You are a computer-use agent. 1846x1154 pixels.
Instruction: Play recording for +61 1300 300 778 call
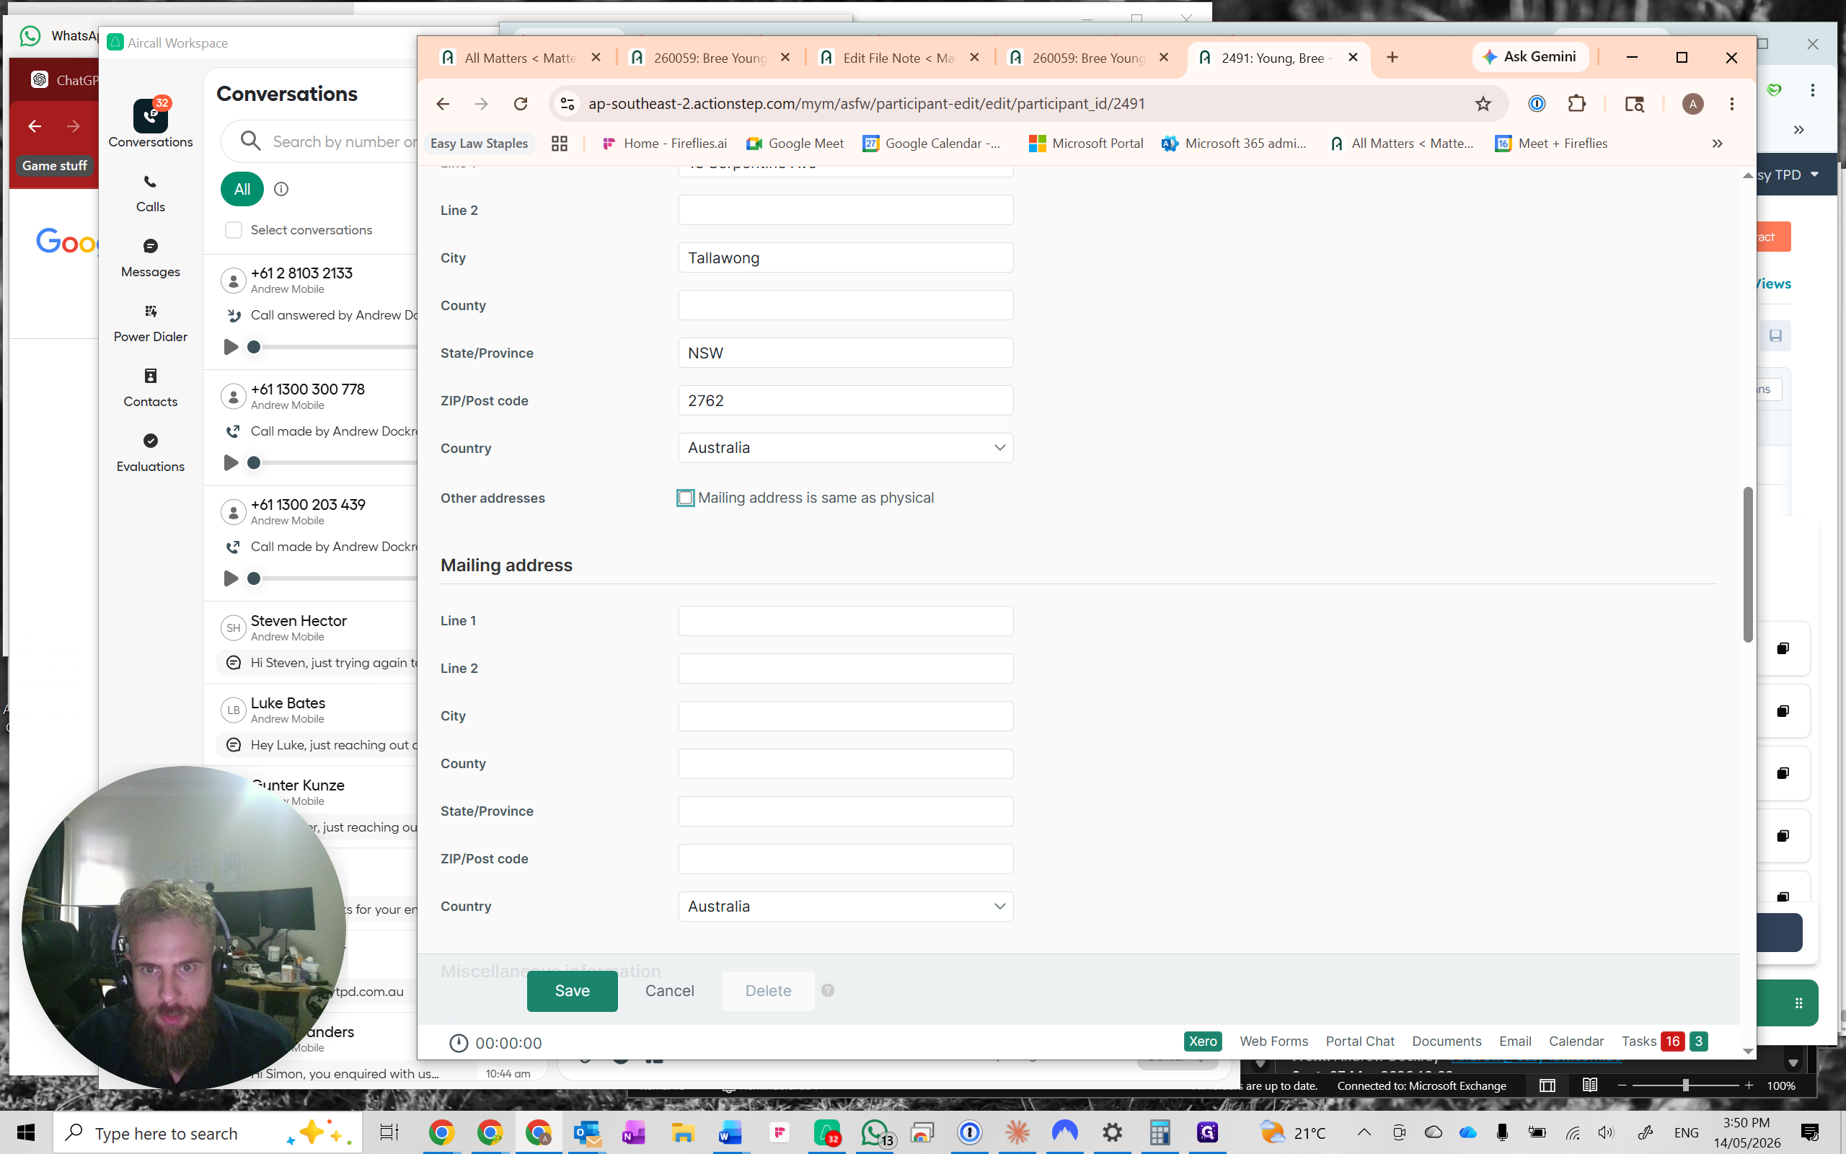click(x=230, y=462)
